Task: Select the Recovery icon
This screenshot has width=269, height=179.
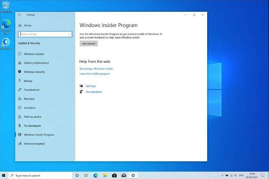Action: (20, 99)
